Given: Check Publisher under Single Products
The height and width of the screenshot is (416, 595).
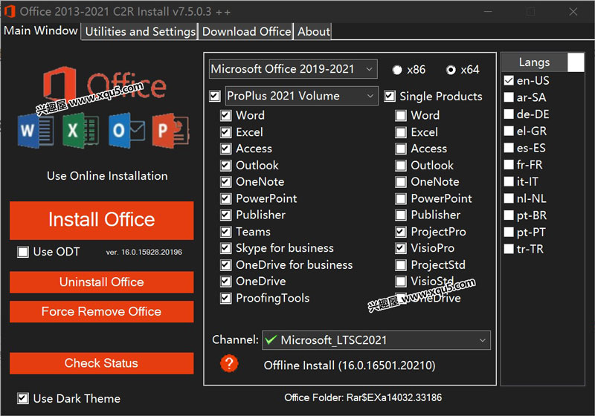Looking at the screenshot, I should coord(401,215).
